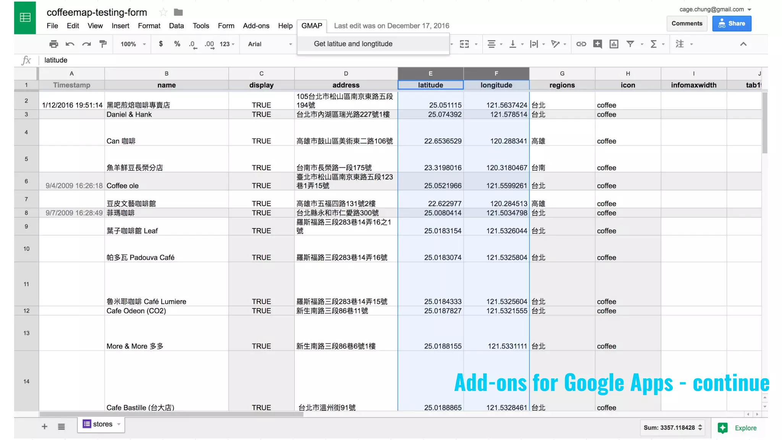Click the Add Sheet plus icon
This screenshot has width=782, height=440.
pyautogui.click(x=45, y=427)
